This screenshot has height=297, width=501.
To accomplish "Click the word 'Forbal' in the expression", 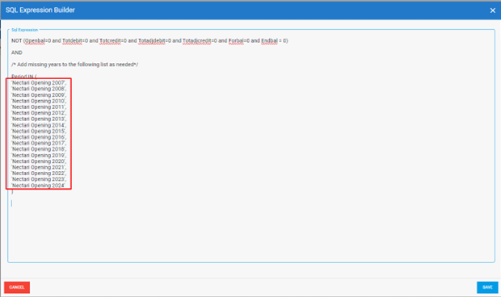I will point(236,41).
